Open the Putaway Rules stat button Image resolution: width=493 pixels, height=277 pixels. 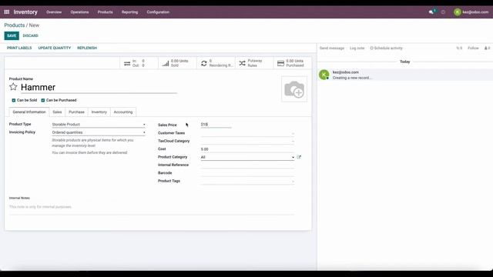coord(254,63)
